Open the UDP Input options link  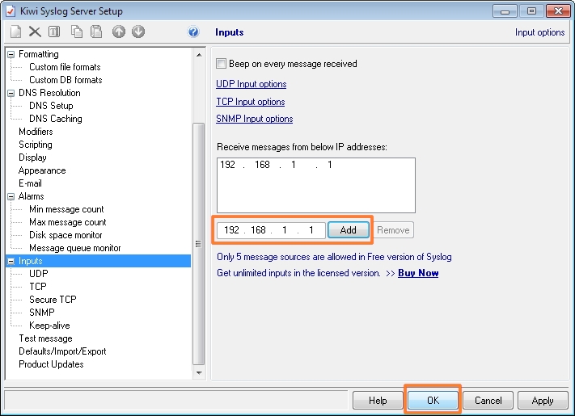[x=251, y=84]
